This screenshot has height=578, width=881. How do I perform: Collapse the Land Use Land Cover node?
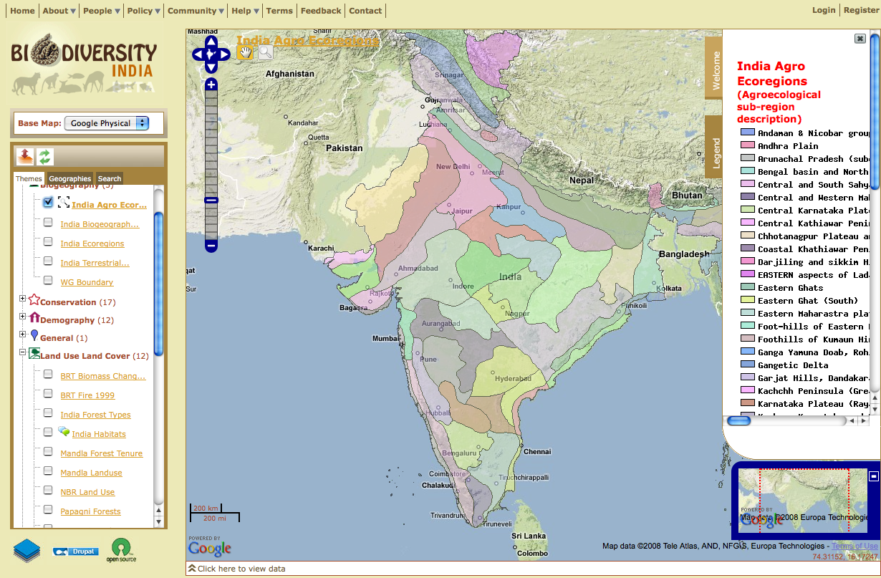pyautogui.click(x=22, y=352)
